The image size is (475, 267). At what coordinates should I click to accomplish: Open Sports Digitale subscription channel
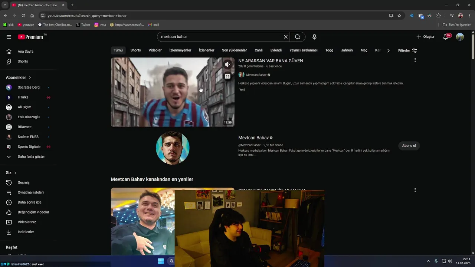pos(28,147)
